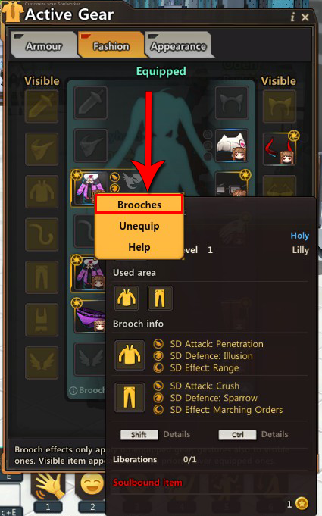
Task: Click the waving hand gesture slot 1
Action: click(49, 486)
